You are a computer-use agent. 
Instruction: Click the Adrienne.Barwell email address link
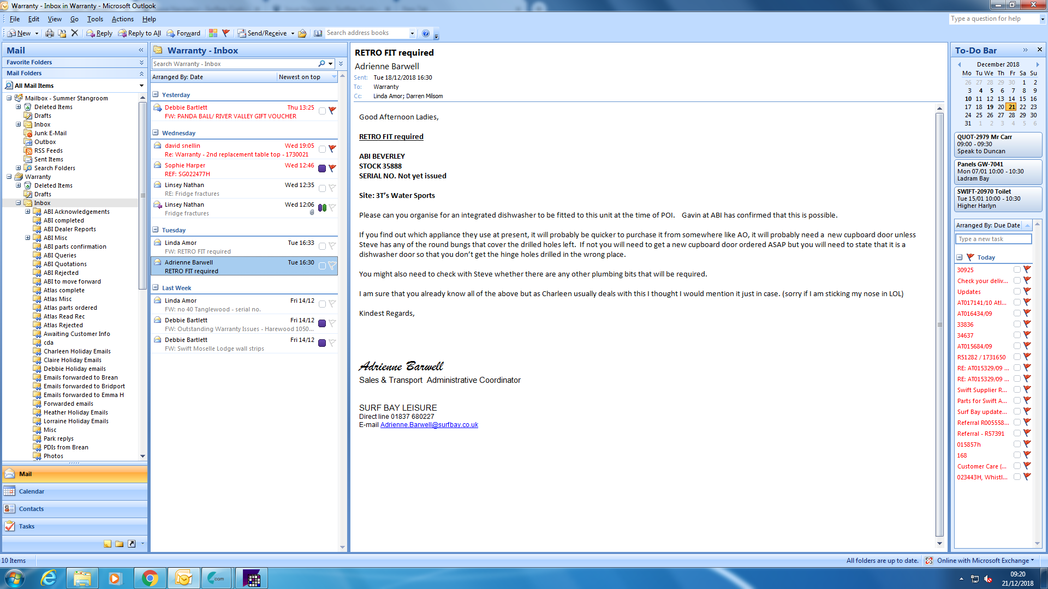tap(429, 425)
